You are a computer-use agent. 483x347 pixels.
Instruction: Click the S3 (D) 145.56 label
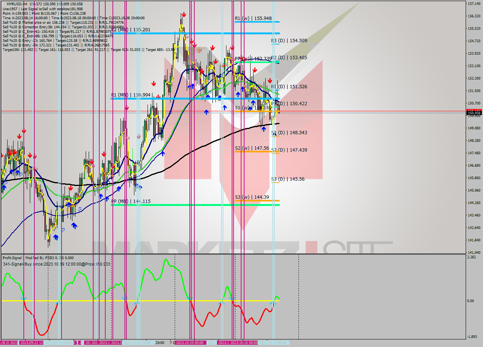click(x=288, y=179)
